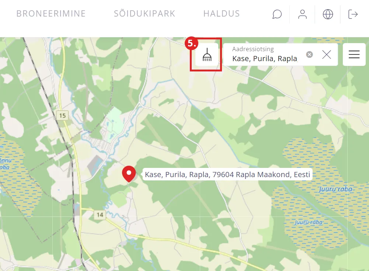
Task: Clear address search text with circled x
Action: pyautogui.click(x=309, y=54)
